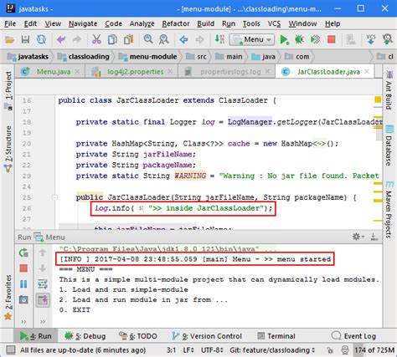The image size is (397, 357).
Task: Run with coverage icon in toolbar
Action: 315,39
